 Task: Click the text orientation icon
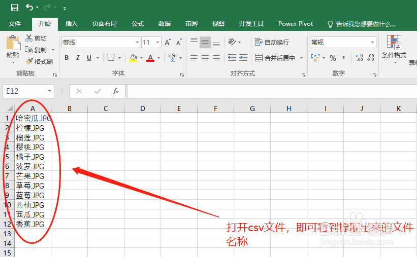point(232,42)
